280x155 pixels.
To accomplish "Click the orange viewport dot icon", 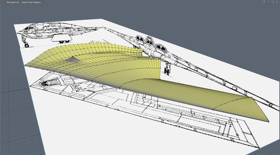I will tap(2, 2).
